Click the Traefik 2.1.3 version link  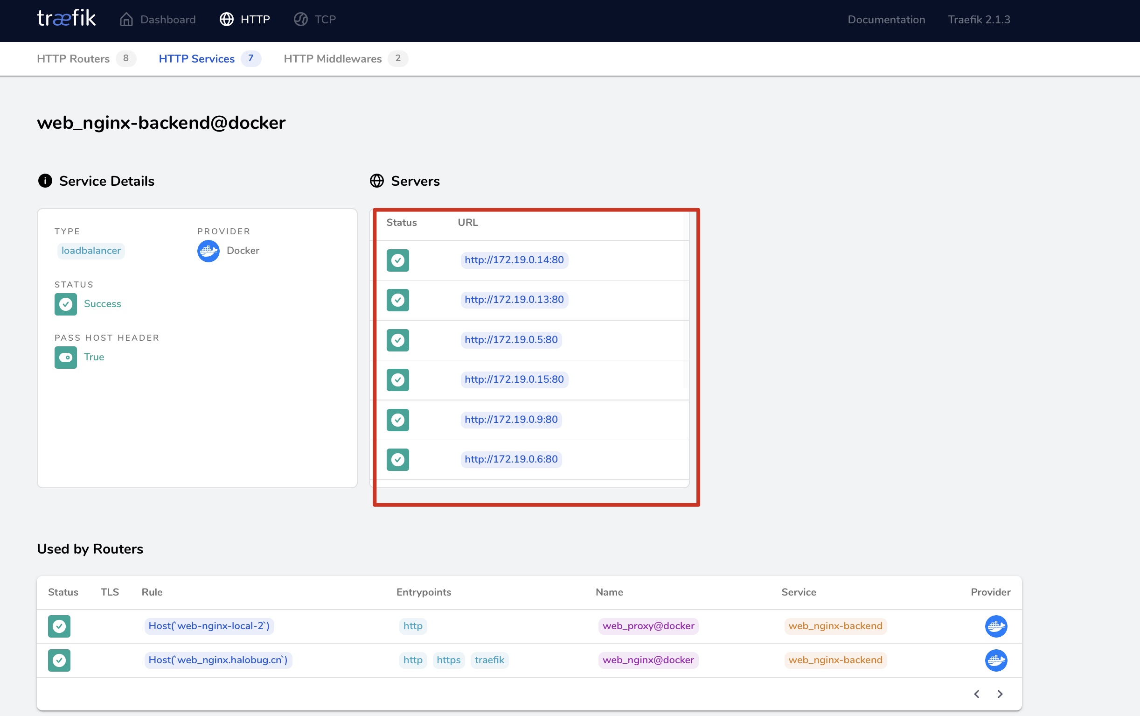coord(979,20)
